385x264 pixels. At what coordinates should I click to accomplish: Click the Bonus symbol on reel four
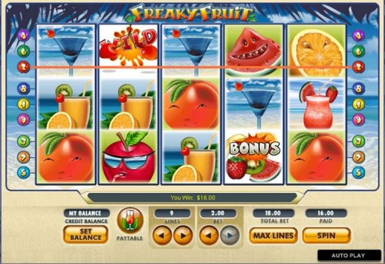pyautogui.click(x=254, y=157)
